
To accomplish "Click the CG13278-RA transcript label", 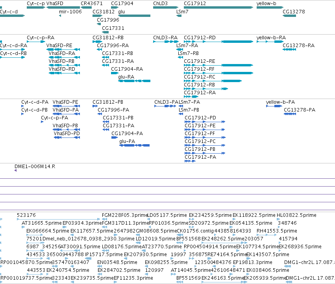I will 299,46.
